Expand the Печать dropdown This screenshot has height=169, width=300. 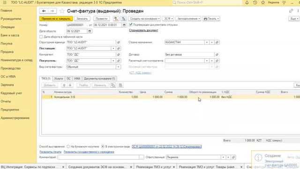tap(211, 19)
